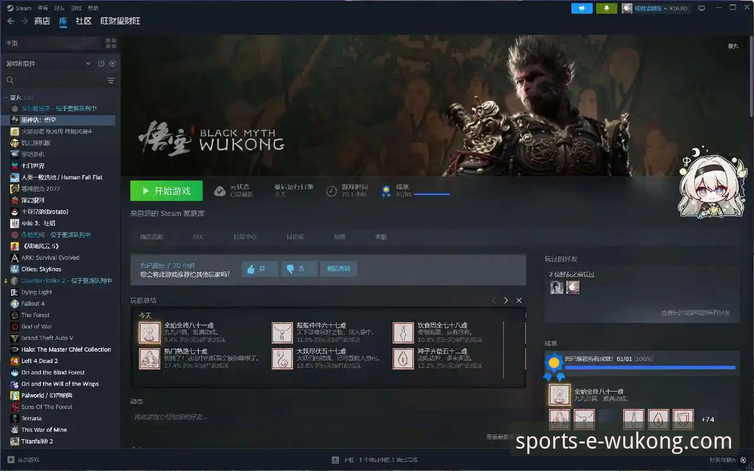Close the post-game summary panel
The image size is (754, 471).
pyautogui.click(x=519, y=300)
